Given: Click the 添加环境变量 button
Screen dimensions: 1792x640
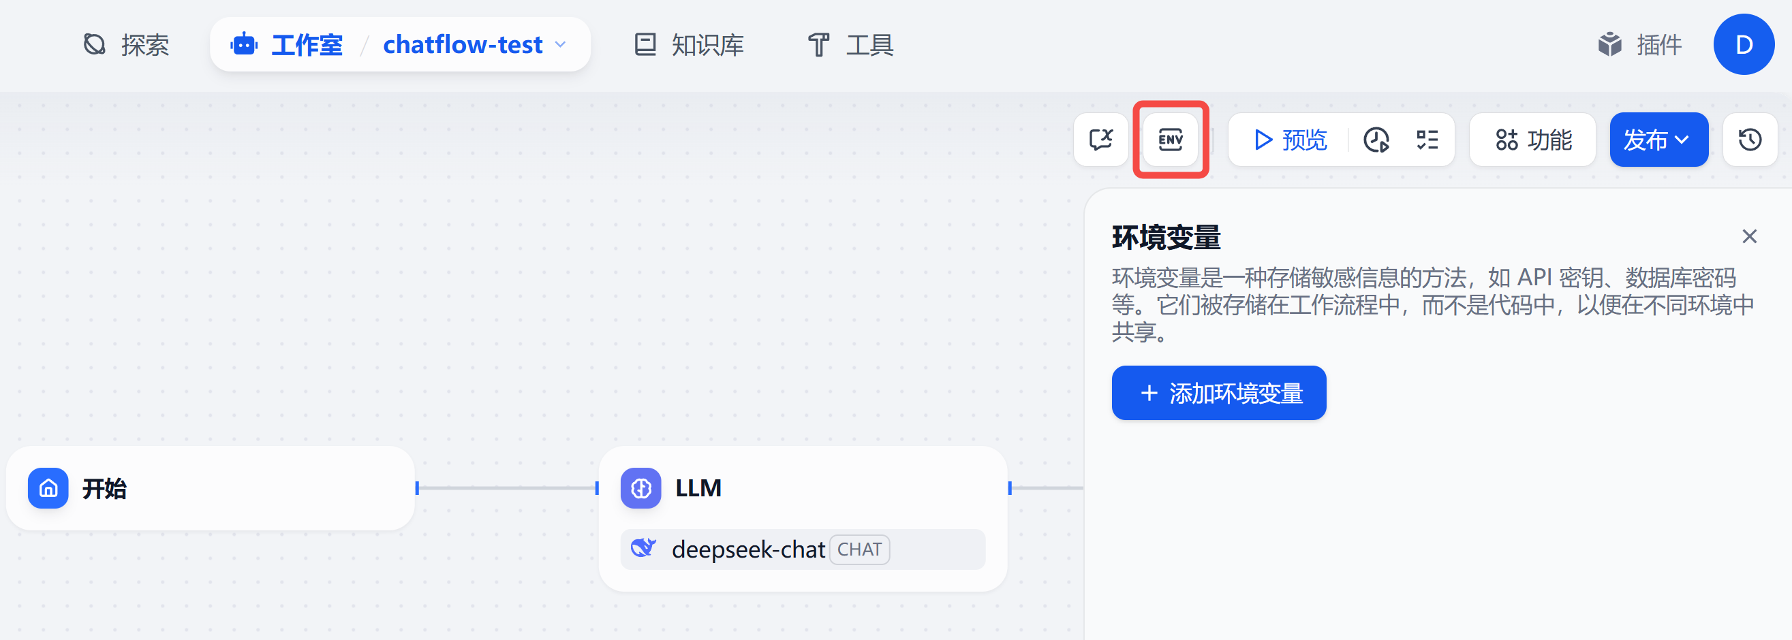Looking at the screenshot, I should click(x=1219, y=393).
